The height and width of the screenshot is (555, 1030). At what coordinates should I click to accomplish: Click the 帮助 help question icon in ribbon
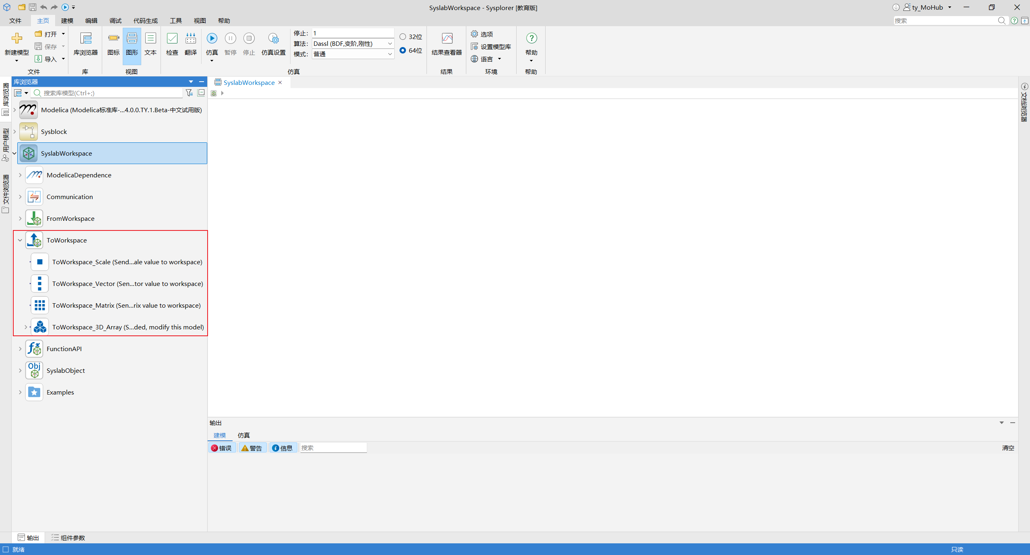pos(531,38)
